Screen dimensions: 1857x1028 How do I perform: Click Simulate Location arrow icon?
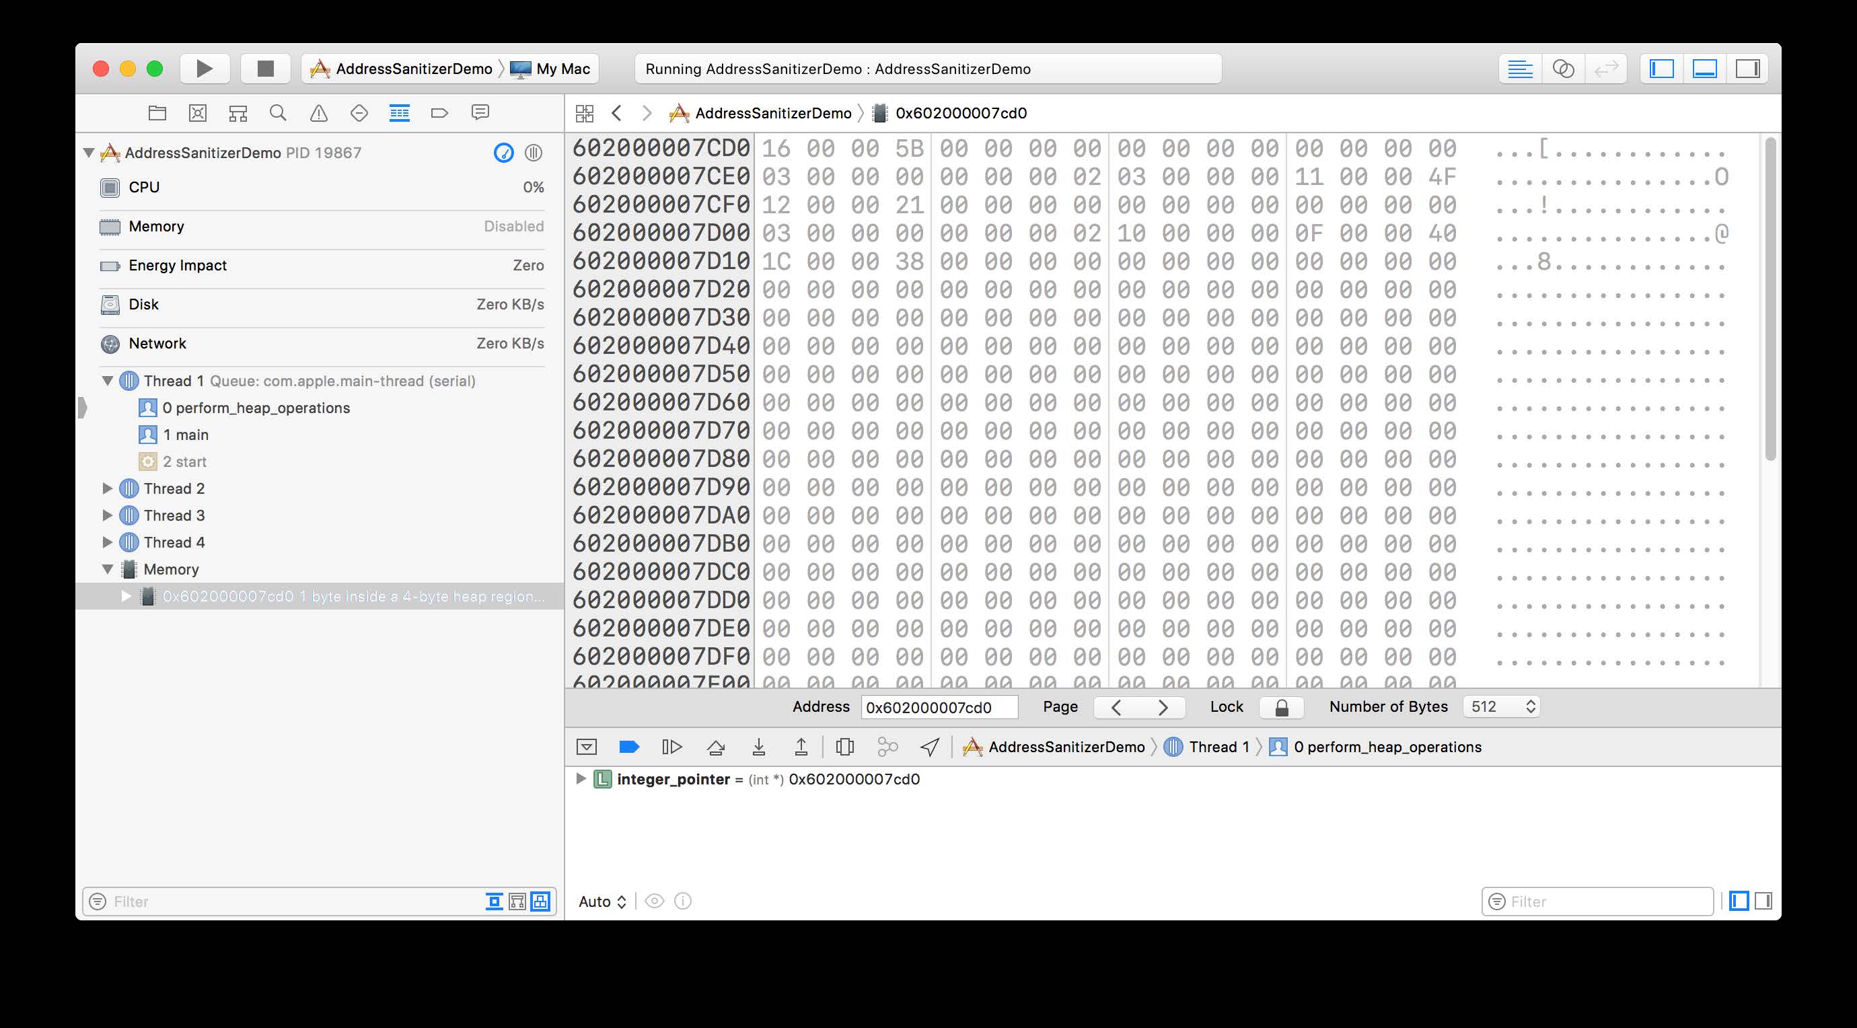point(930,747)
